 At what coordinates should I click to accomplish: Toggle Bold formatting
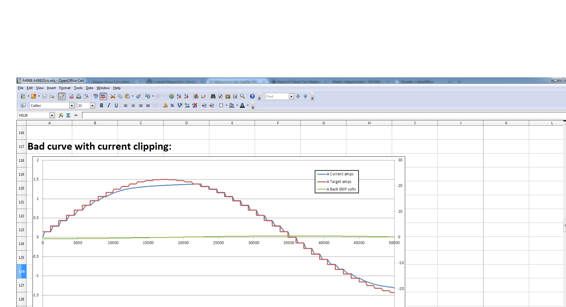pos(101,105)
